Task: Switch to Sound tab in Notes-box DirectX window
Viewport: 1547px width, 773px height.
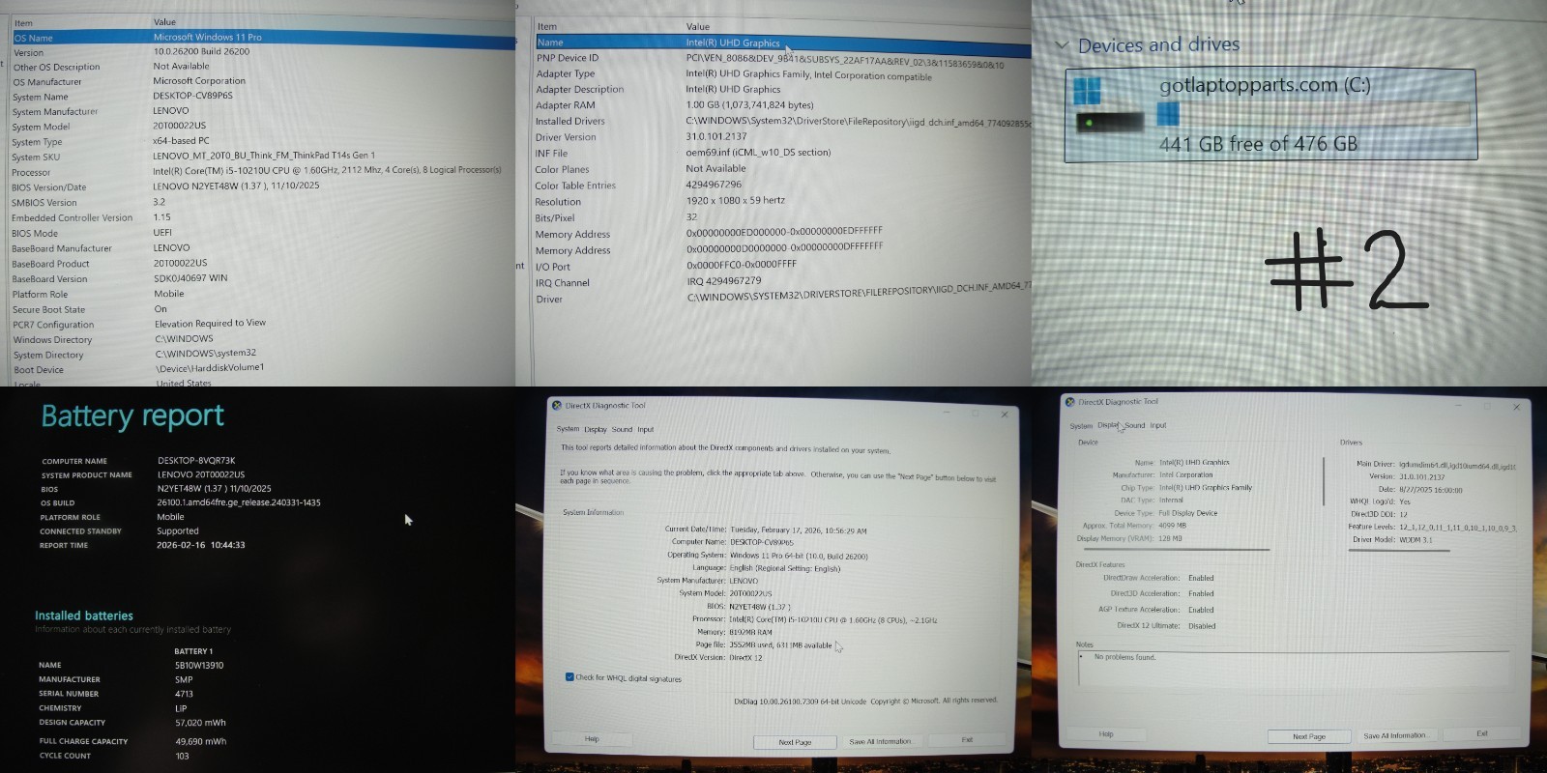Action: (x=1135, y=425)
